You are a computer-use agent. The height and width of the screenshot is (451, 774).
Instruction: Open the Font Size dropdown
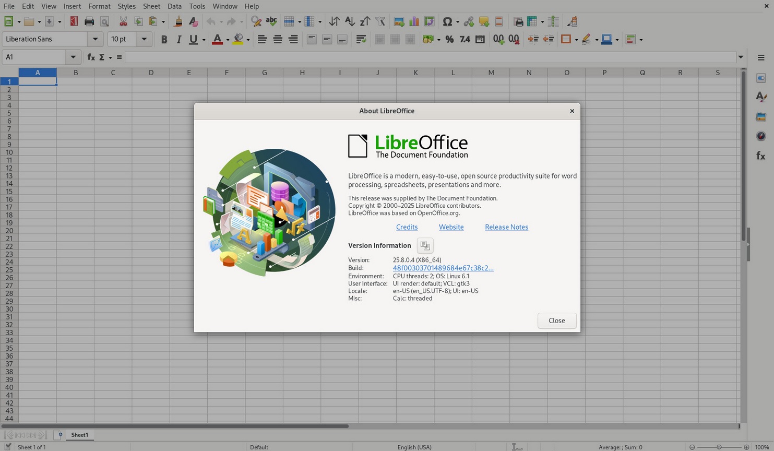[x=144, y=39]
